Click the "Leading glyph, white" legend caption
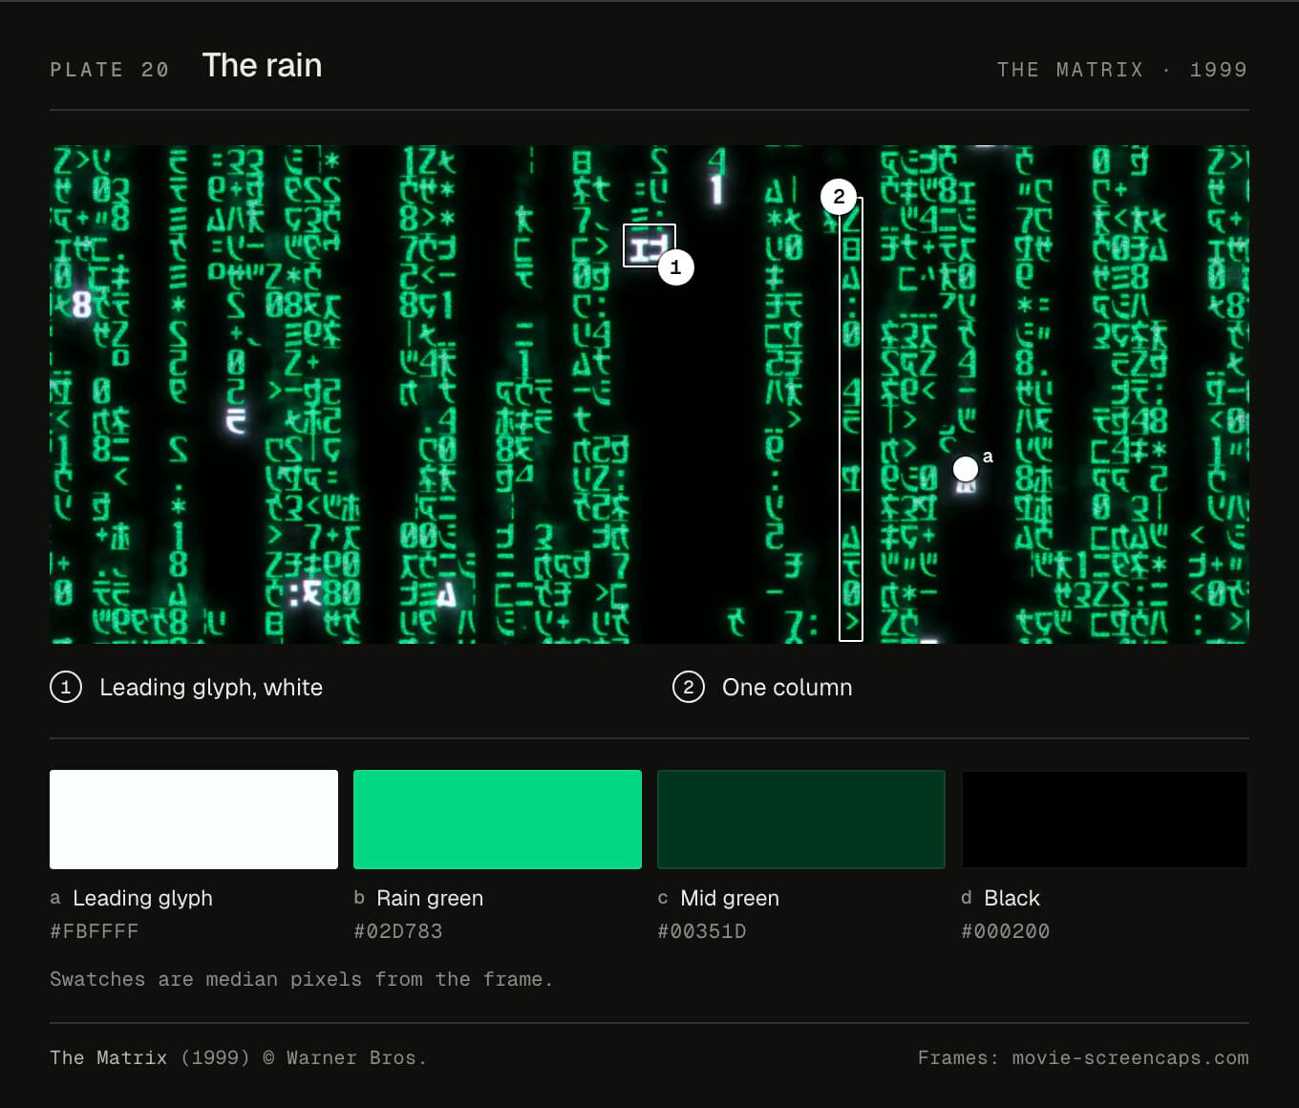The height and width of the screenshot is (1108, 1299). pos(211,687)
